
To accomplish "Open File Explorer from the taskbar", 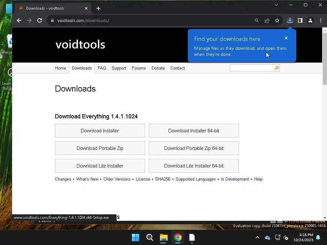I will 164,237.
